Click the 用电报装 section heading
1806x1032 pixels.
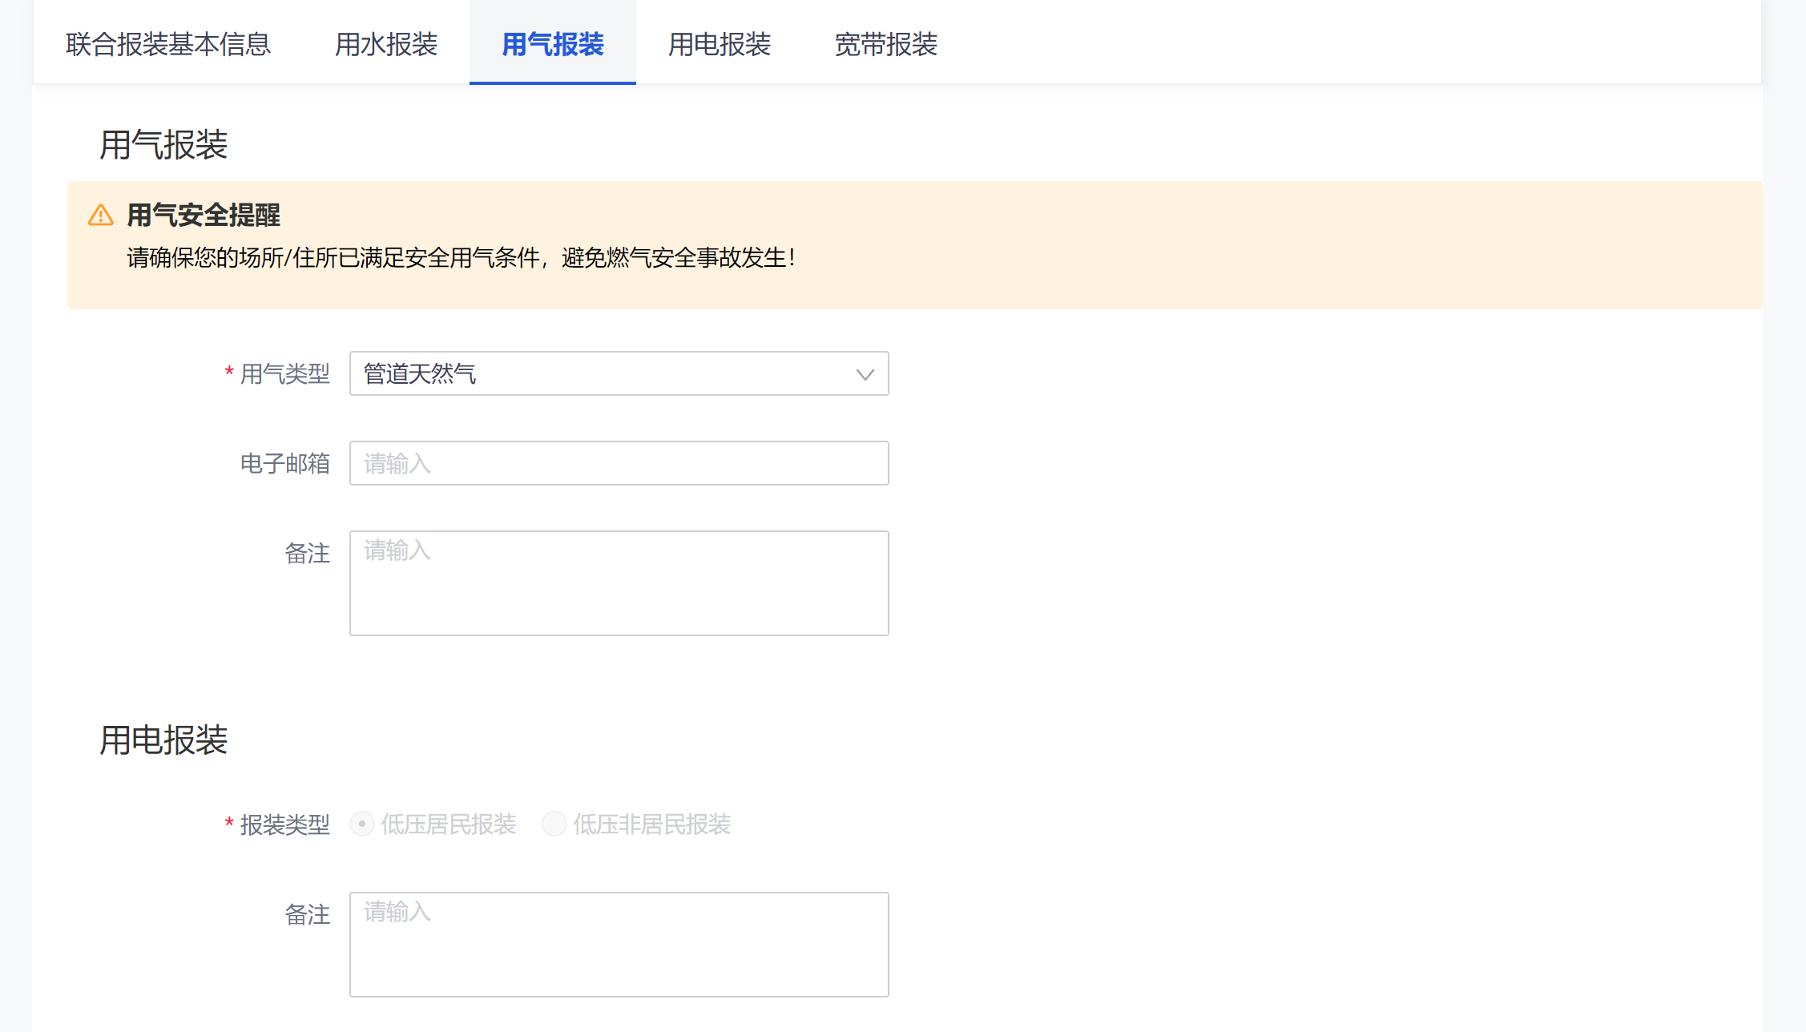(x=163, y=740)
